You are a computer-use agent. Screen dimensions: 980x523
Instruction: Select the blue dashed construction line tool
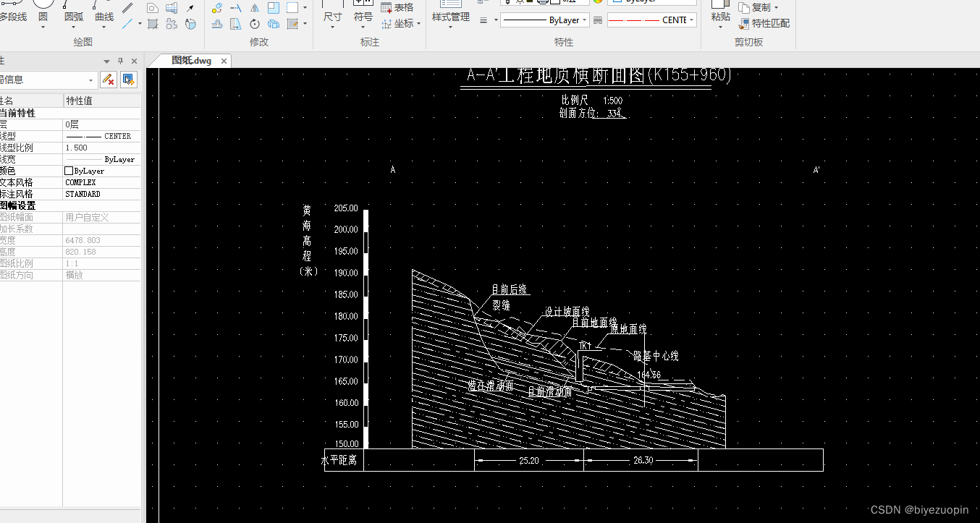pos(127,24)
